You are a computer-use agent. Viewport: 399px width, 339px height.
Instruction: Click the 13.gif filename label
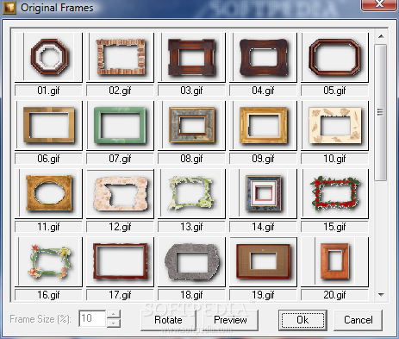pyautogui.click(x=191, y=227)
